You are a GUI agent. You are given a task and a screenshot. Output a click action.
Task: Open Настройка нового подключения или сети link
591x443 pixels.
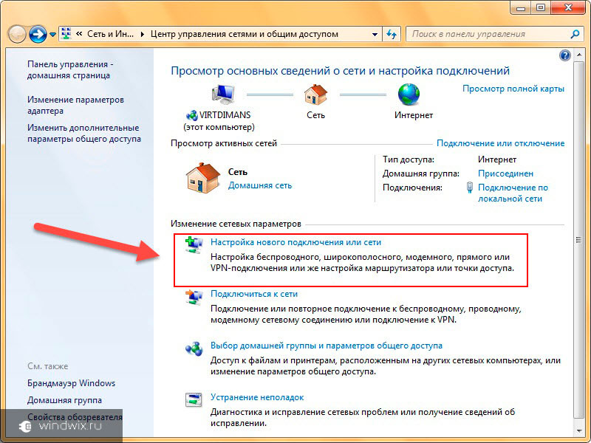(x=295, y=241)
